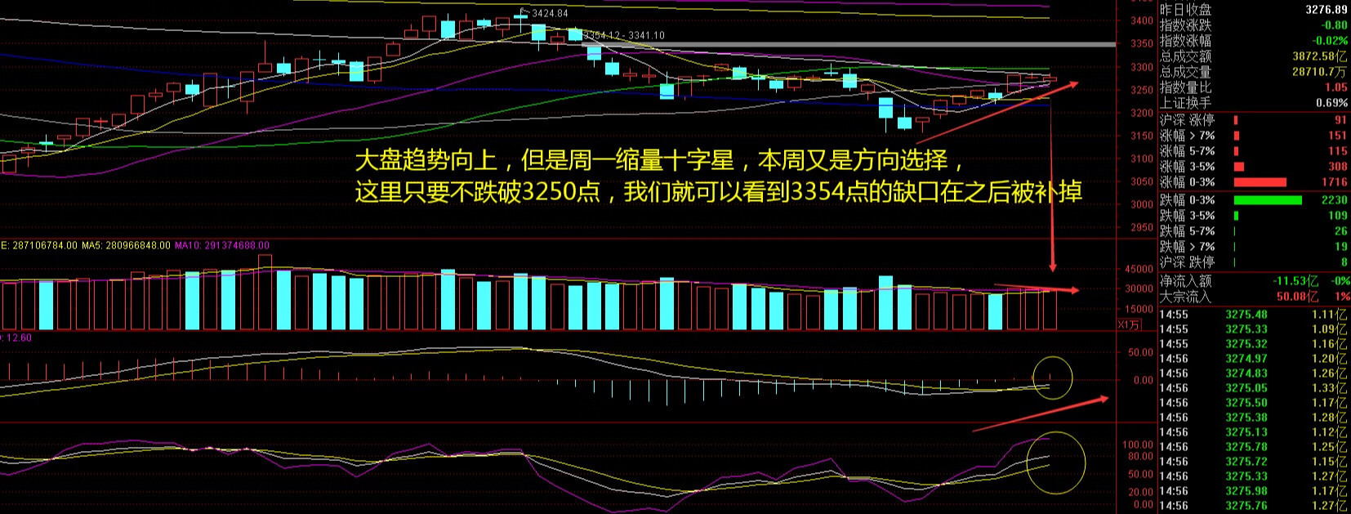
Task: Click the tick row priced 3274.97
Action: pyautogui.click(x=1254, y=359)
